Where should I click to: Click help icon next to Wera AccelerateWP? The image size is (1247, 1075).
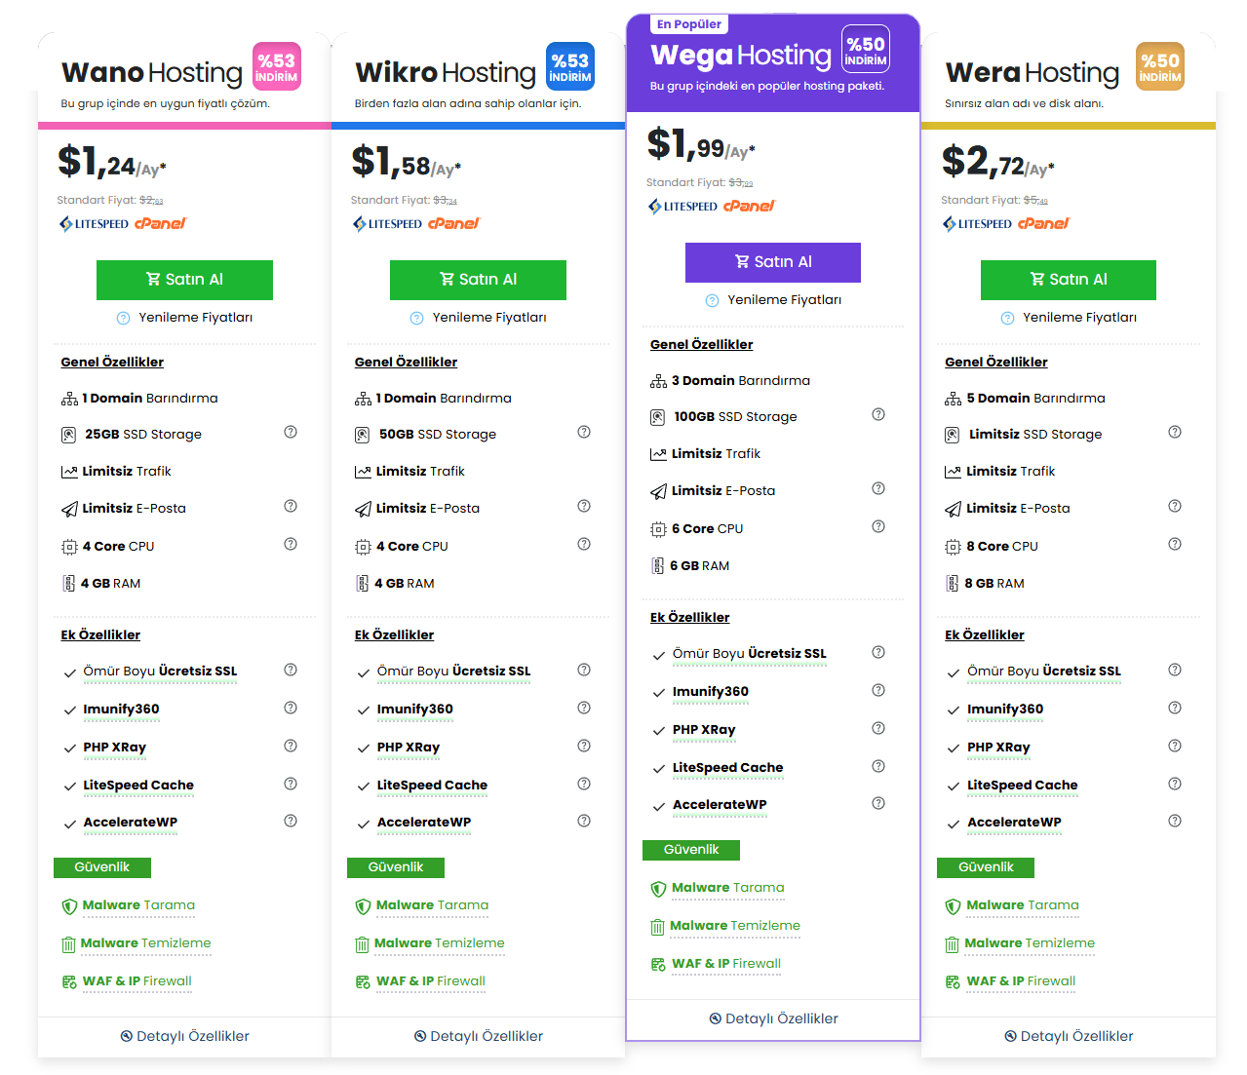point(1175,821)
